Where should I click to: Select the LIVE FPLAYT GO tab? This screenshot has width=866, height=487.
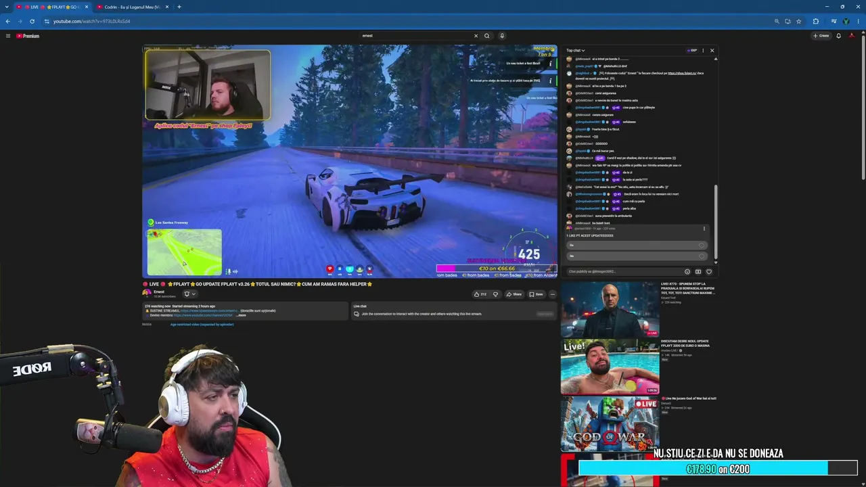(x=53, y=7)
